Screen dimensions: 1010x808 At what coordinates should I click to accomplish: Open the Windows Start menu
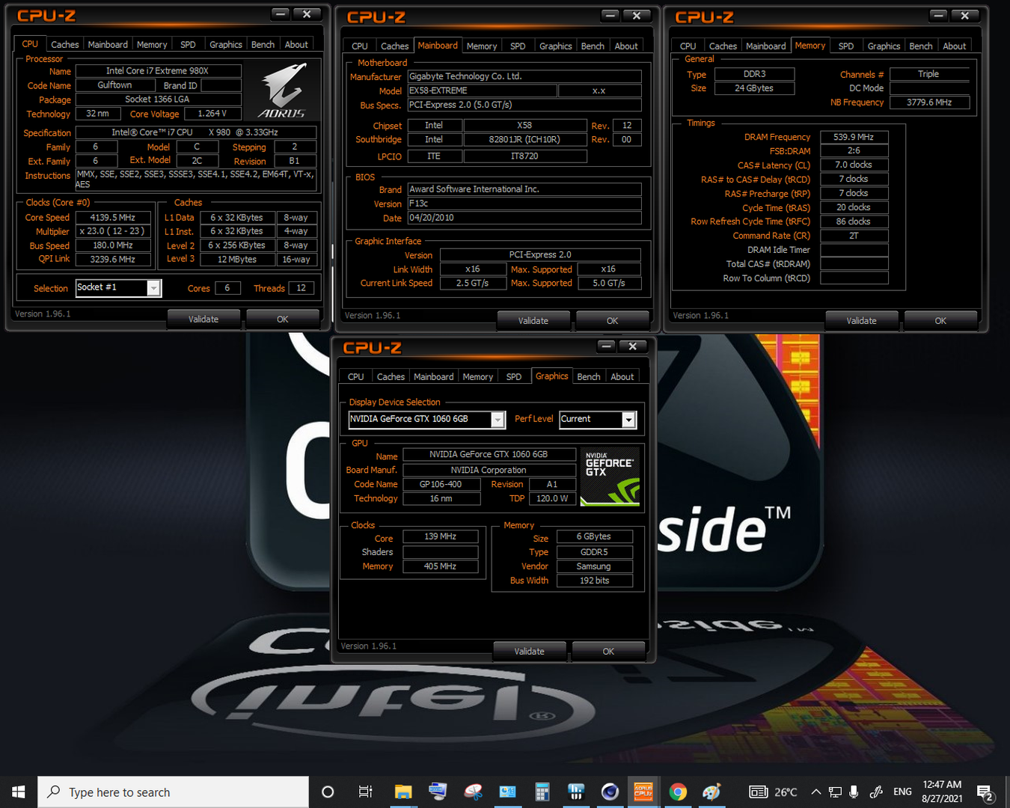(x=19, y=792)
